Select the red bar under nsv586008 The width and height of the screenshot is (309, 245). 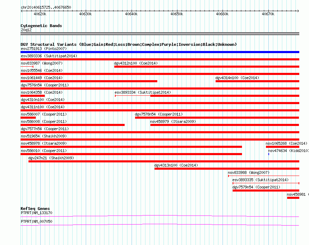pos(73,125)
